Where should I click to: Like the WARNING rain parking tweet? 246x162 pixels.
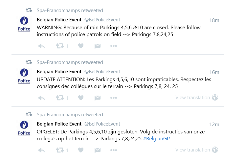[x=81, y=46]
